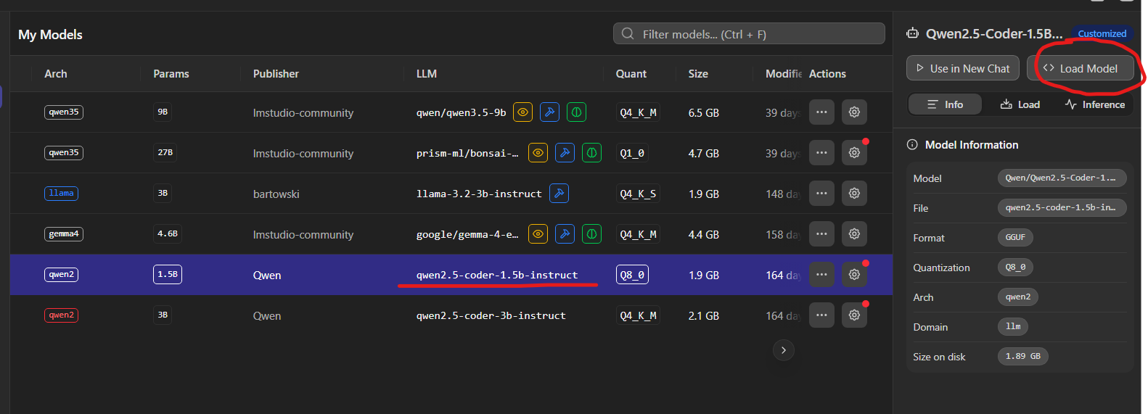Click the 4.6B params badge

click(x=168, y=234)
